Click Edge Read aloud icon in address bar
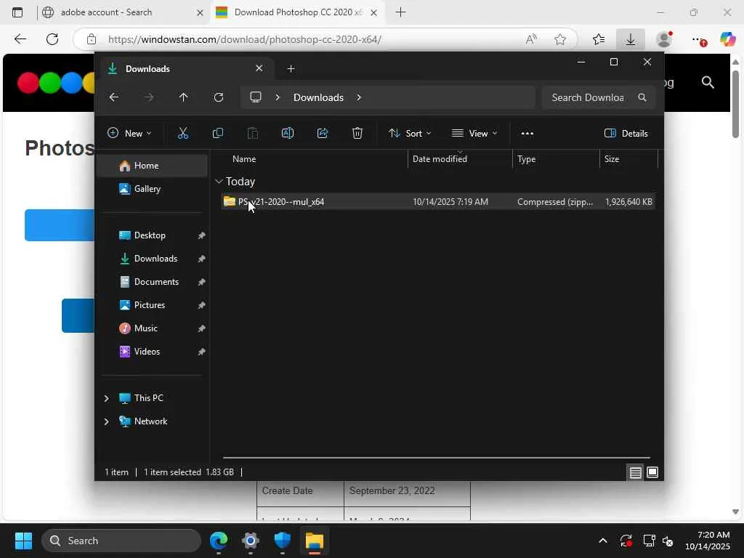This screenshot has height=558, width=744. point(531,39)
